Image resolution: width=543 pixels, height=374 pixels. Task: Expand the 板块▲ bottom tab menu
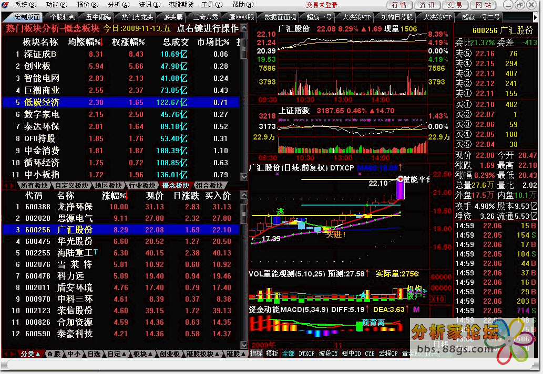(142, 354)
